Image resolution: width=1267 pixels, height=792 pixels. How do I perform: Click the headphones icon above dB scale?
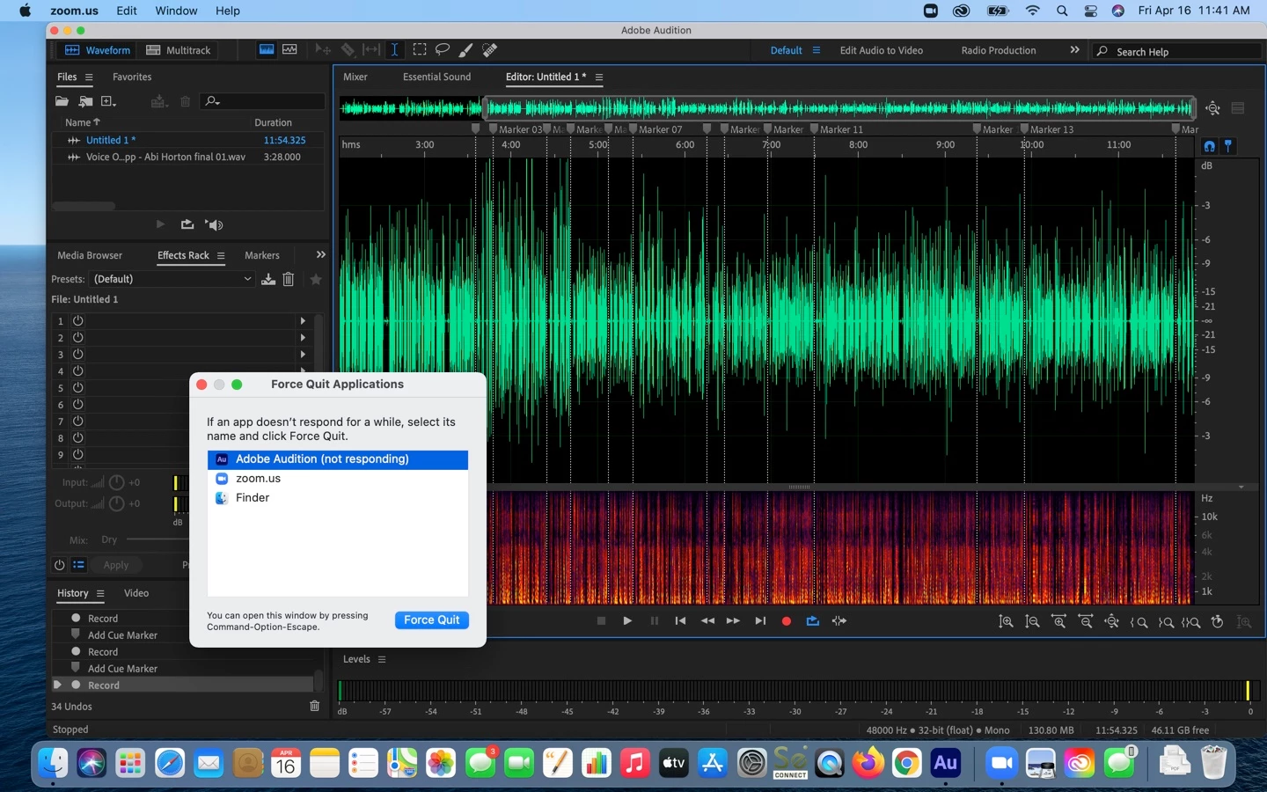click(x=1209, y=146)
